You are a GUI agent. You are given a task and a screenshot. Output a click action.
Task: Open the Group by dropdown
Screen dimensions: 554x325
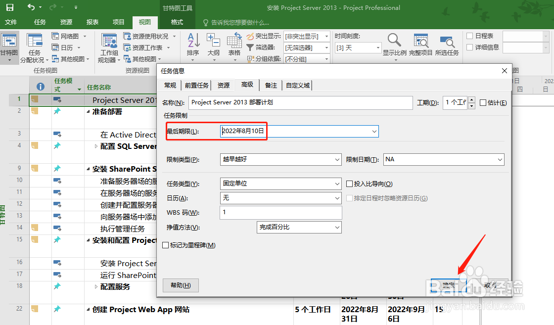click(x=326, y=59)
